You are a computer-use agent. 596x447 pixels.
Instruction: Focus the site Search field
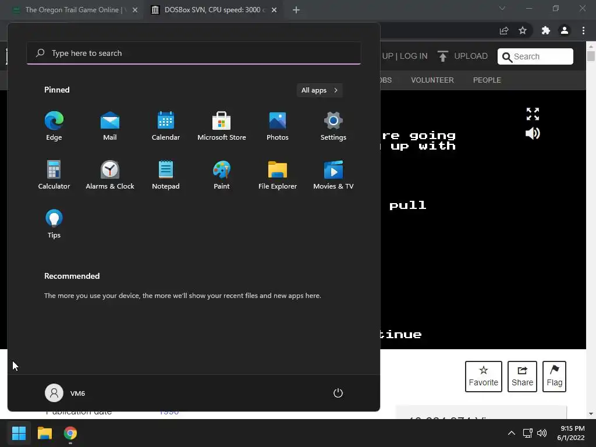[x=535, y=56]
